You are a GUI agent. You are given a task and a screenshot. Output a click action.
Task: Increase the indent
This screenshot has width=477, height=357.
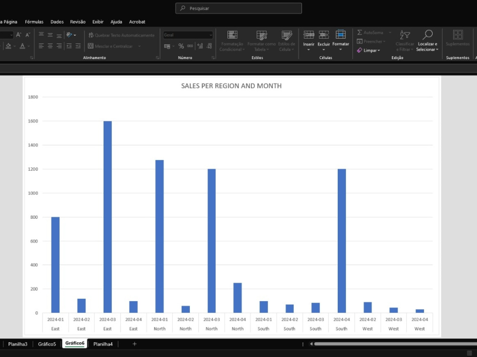78,46
